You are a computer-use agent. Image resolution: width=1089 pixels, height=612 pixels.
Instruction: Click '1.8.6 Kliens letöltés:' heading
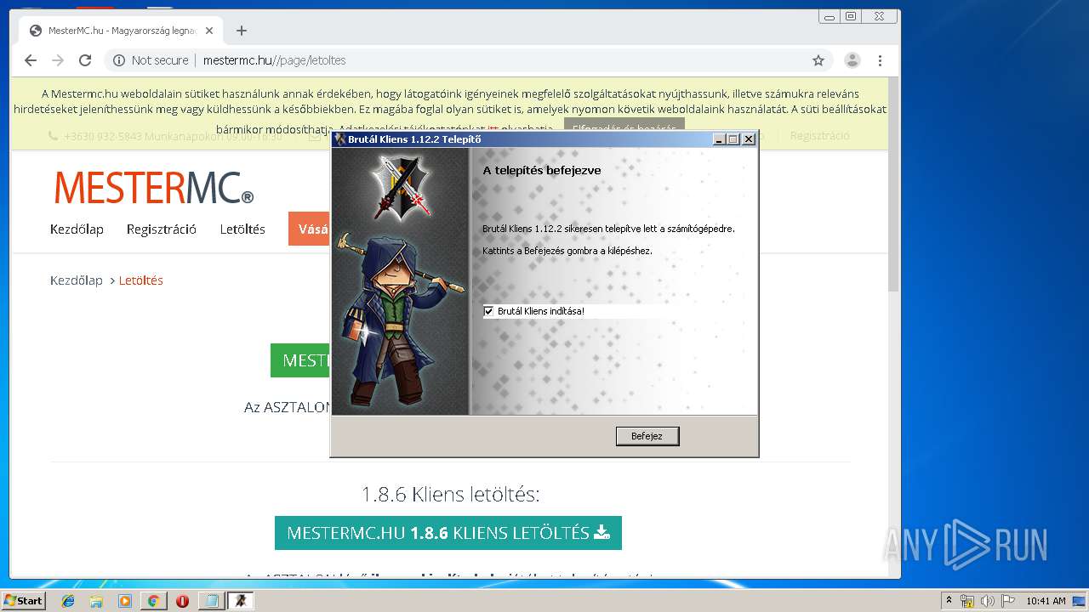(450, 495)
